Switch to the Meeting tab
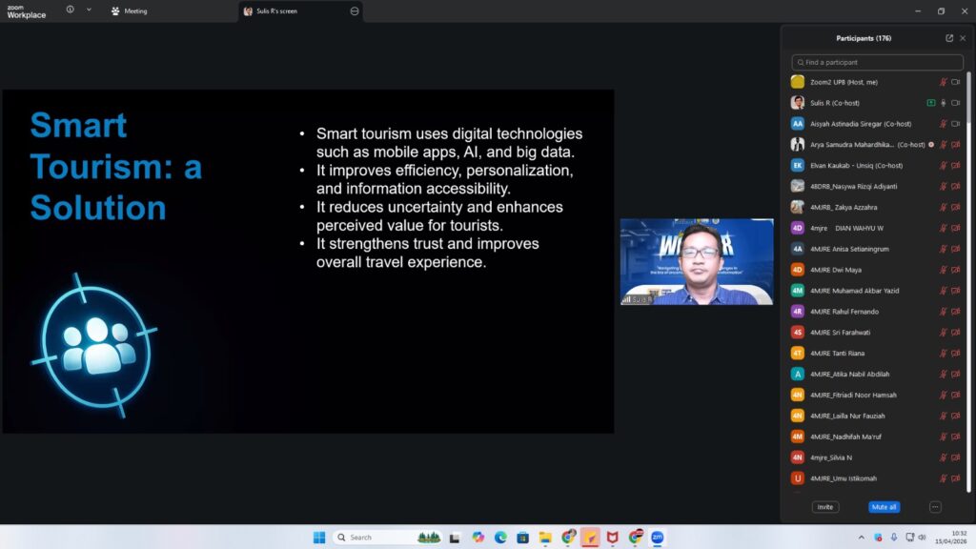Viewport: 976px width, 549px height. tap(129, 11)
